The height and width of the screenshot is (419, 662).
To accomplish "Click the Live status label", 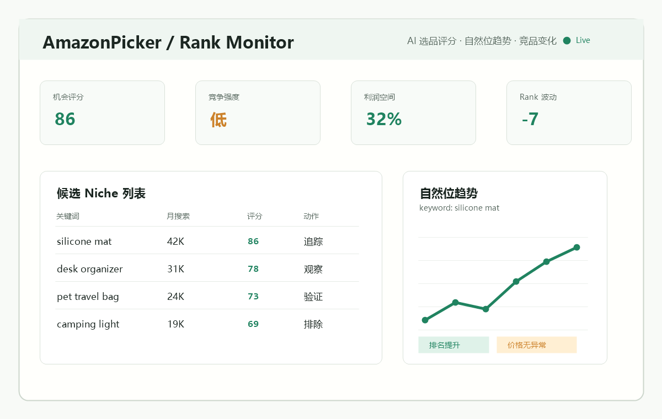I will 583,40.
